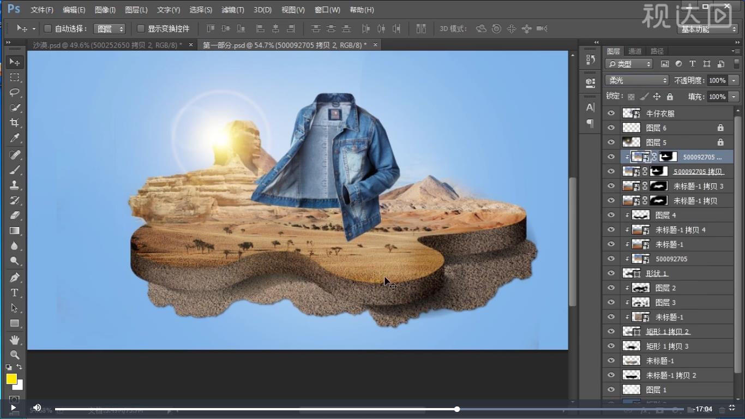Screen dimensions: 745x419
Task: Switch to the 通道 panel tab
Action: [x=635, y=51]
